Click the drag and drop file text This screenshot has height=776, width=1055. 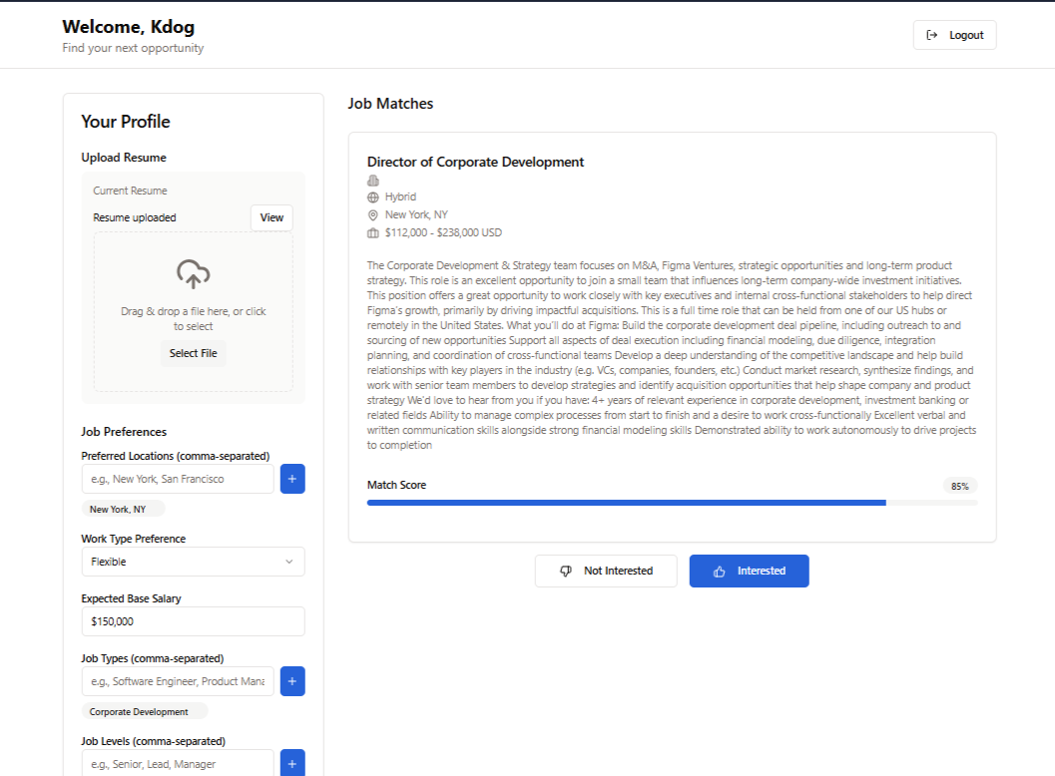point(193,319)
